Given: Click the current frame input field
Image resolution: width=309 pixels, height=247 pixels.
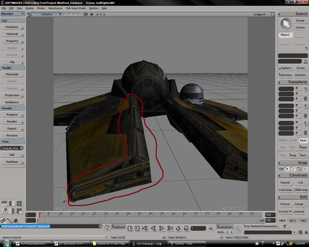Looking at the screenshot, I should [x=198, y=229].
